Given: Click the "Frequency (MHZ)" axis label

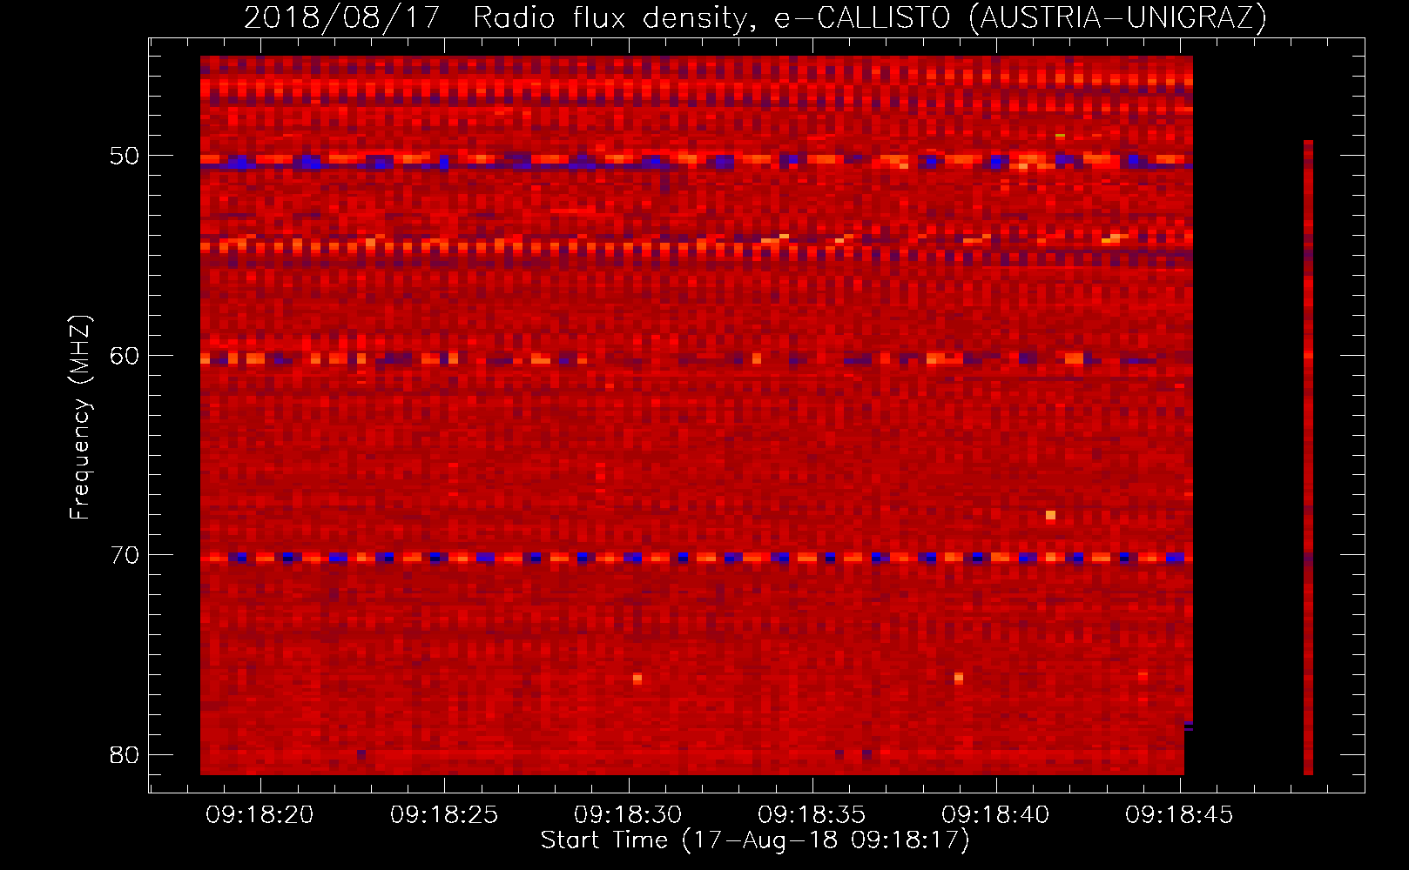Looking at the screenshot, I should coord(79,417).
